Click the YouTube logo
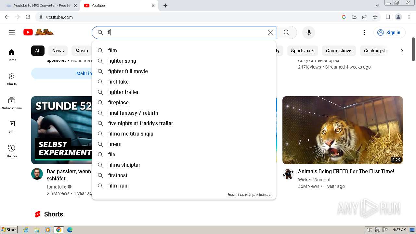416x234 pixels. point(38,32)
